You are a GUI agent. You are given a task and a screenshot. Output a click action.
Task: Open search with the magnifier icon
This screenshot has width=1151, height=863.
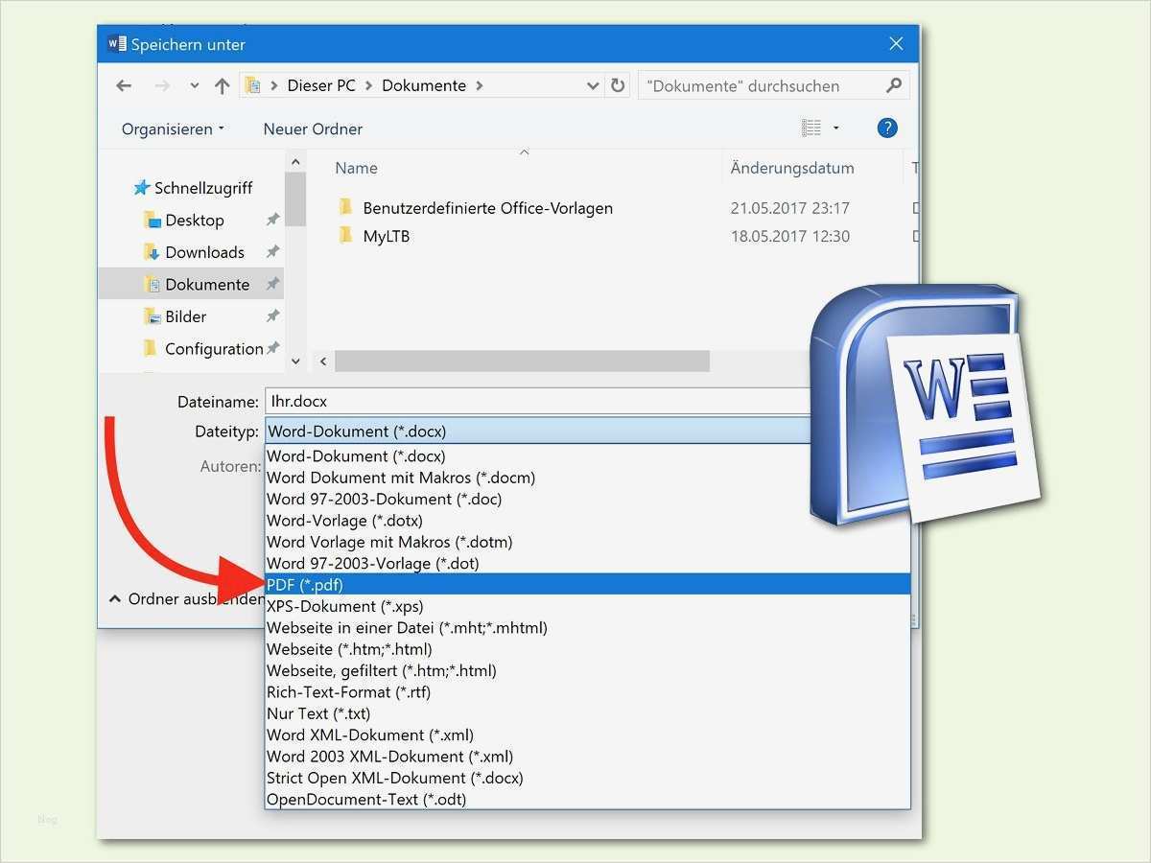pos(894,85)
